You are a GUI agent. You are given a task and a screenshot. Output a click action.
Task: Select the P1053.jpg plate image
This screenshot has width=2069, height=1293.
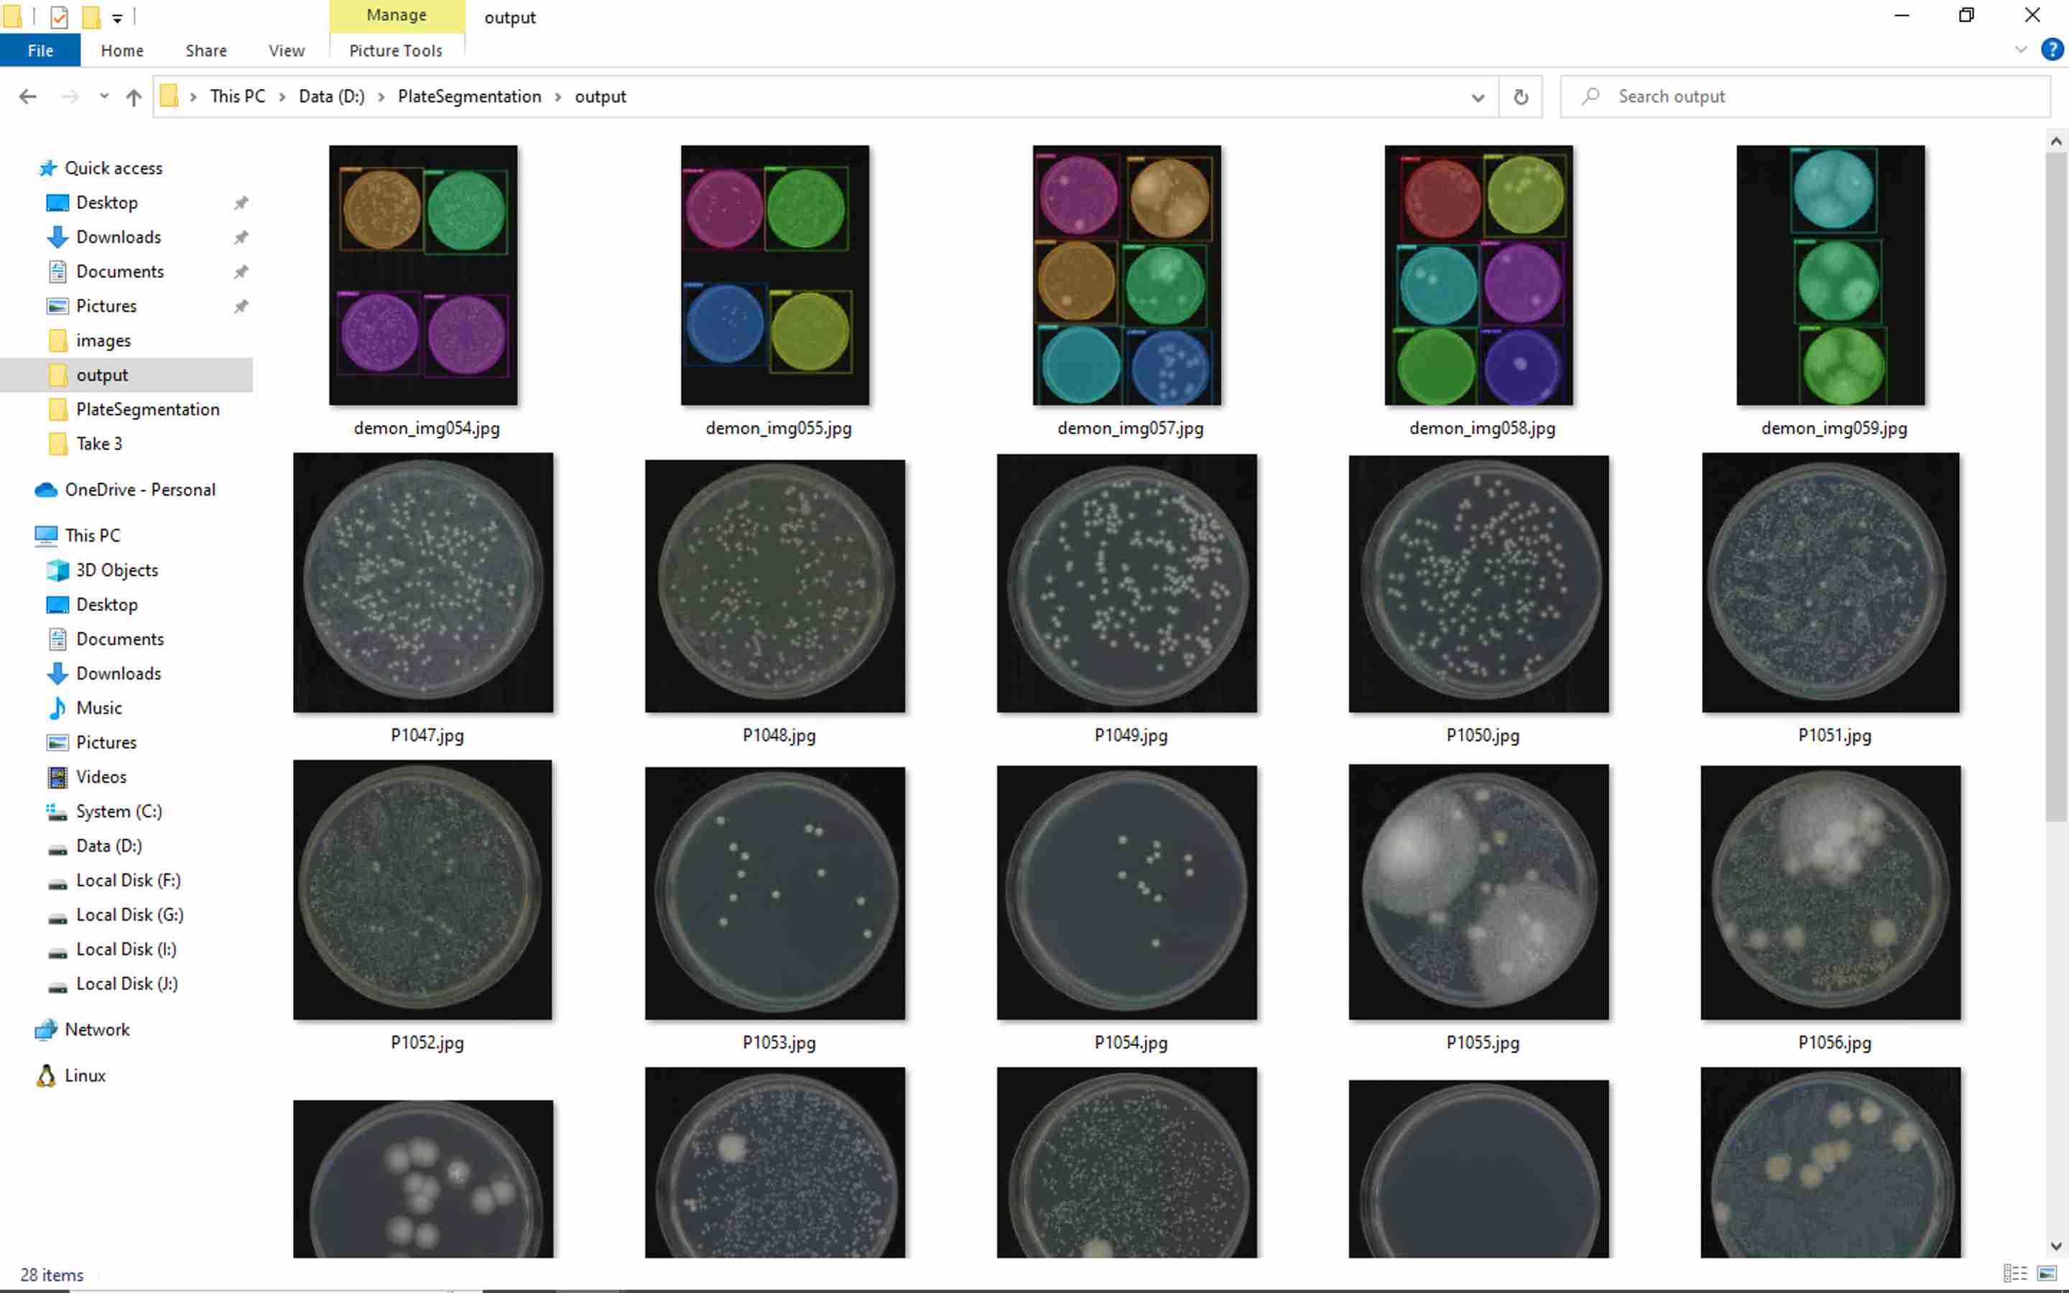[774, 893]
